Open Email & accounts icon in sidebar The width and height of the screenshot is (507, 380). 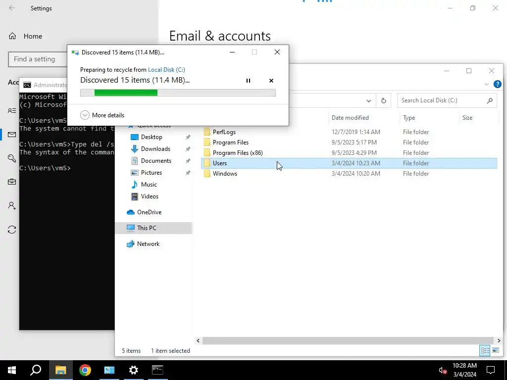tap(12, 135)
